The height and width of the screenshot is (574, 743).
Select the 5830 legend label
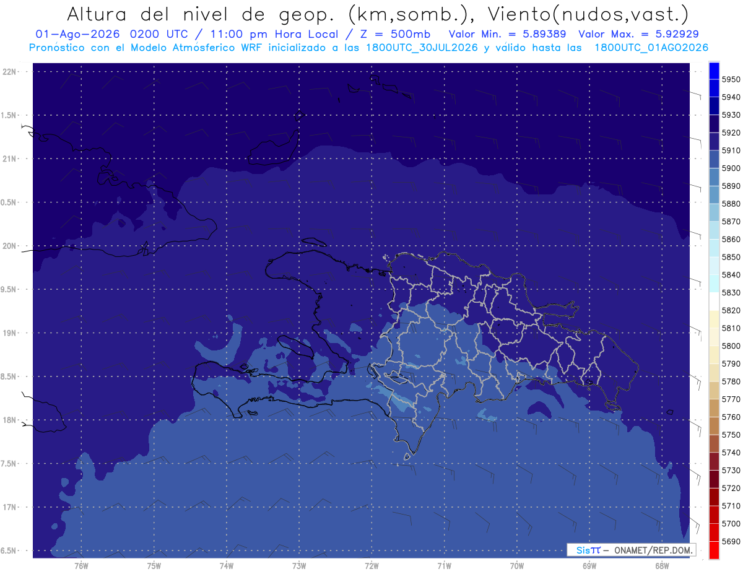731,293
